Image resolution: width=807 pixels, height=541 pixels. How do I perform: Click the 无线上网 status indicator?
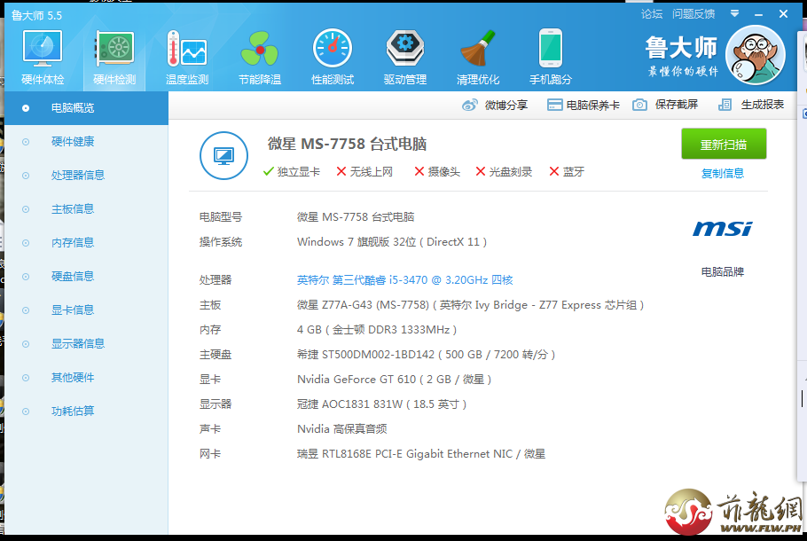pos(364,172)
